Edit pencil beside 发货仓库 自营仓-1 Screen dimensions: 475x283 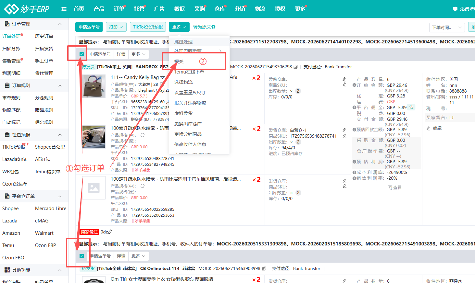coord(344,130)
